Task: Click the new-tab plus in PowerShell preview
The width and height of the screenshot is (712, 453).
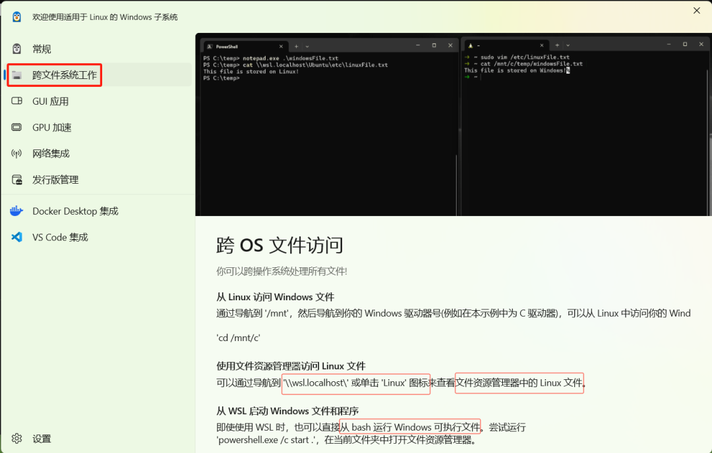Action: (x=296, y=46)
